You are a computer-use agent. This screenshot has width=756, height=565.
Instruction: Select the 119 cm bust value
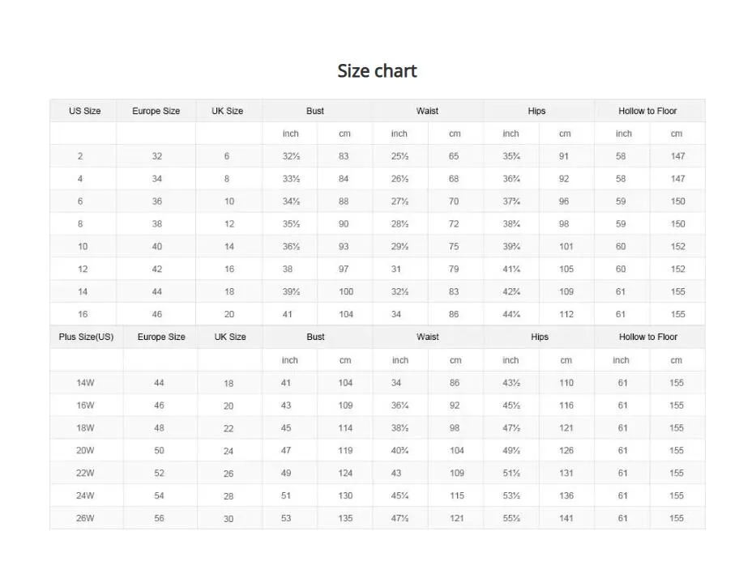click(345, 451)
